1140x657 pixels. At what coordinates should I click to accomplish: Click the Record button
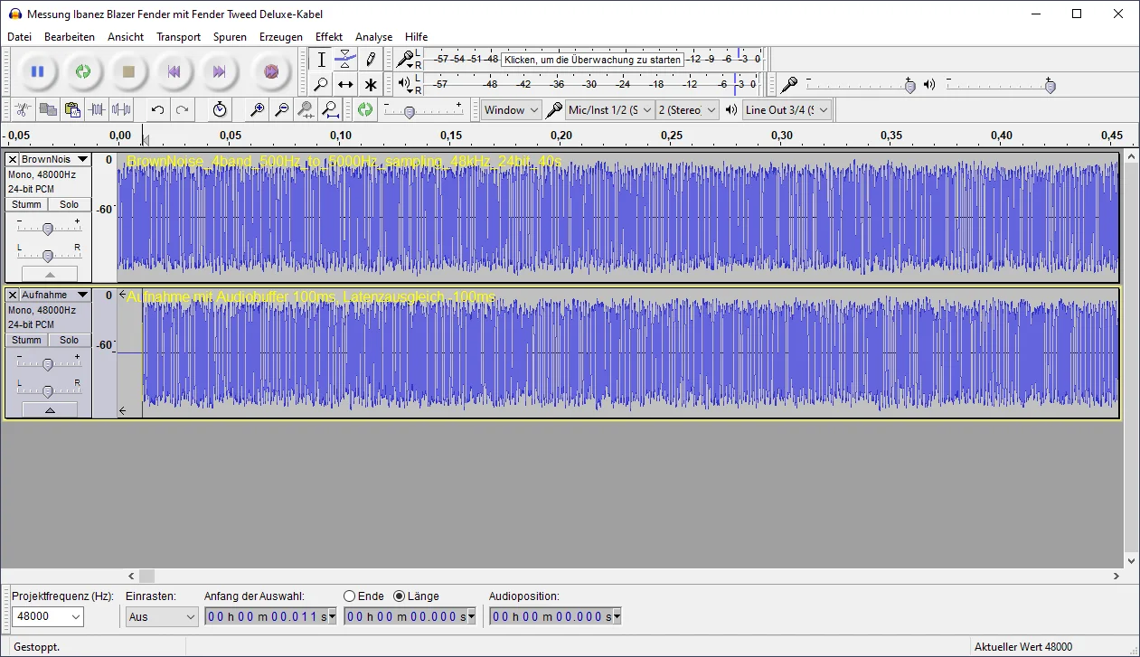pos(270,71)
